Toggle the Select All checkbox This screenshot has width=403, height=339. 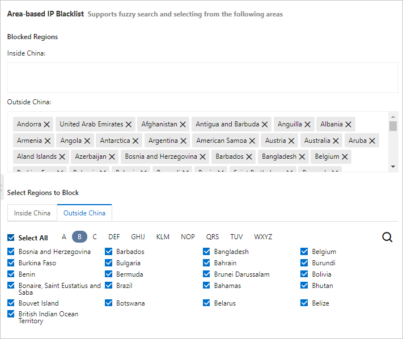coord(11,238)
